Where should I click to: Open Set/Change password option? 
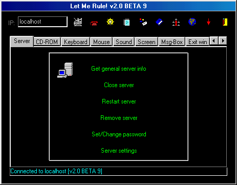click(119, 134)
